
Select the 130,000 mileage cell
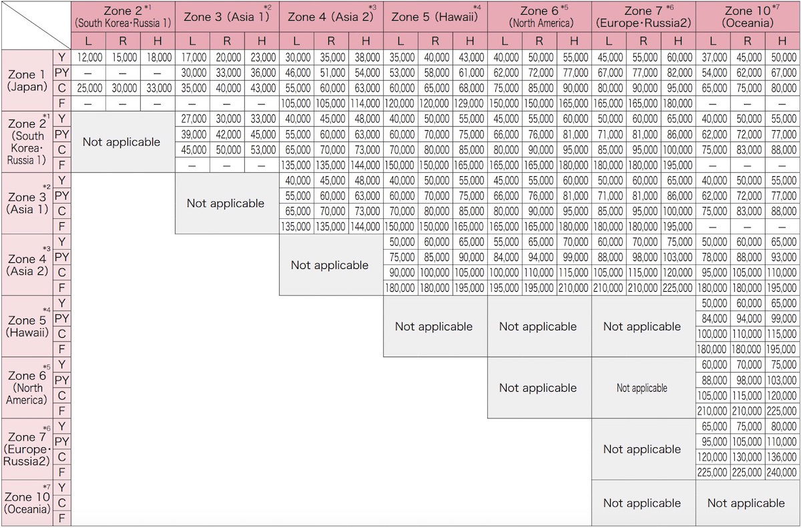(748, 457)
